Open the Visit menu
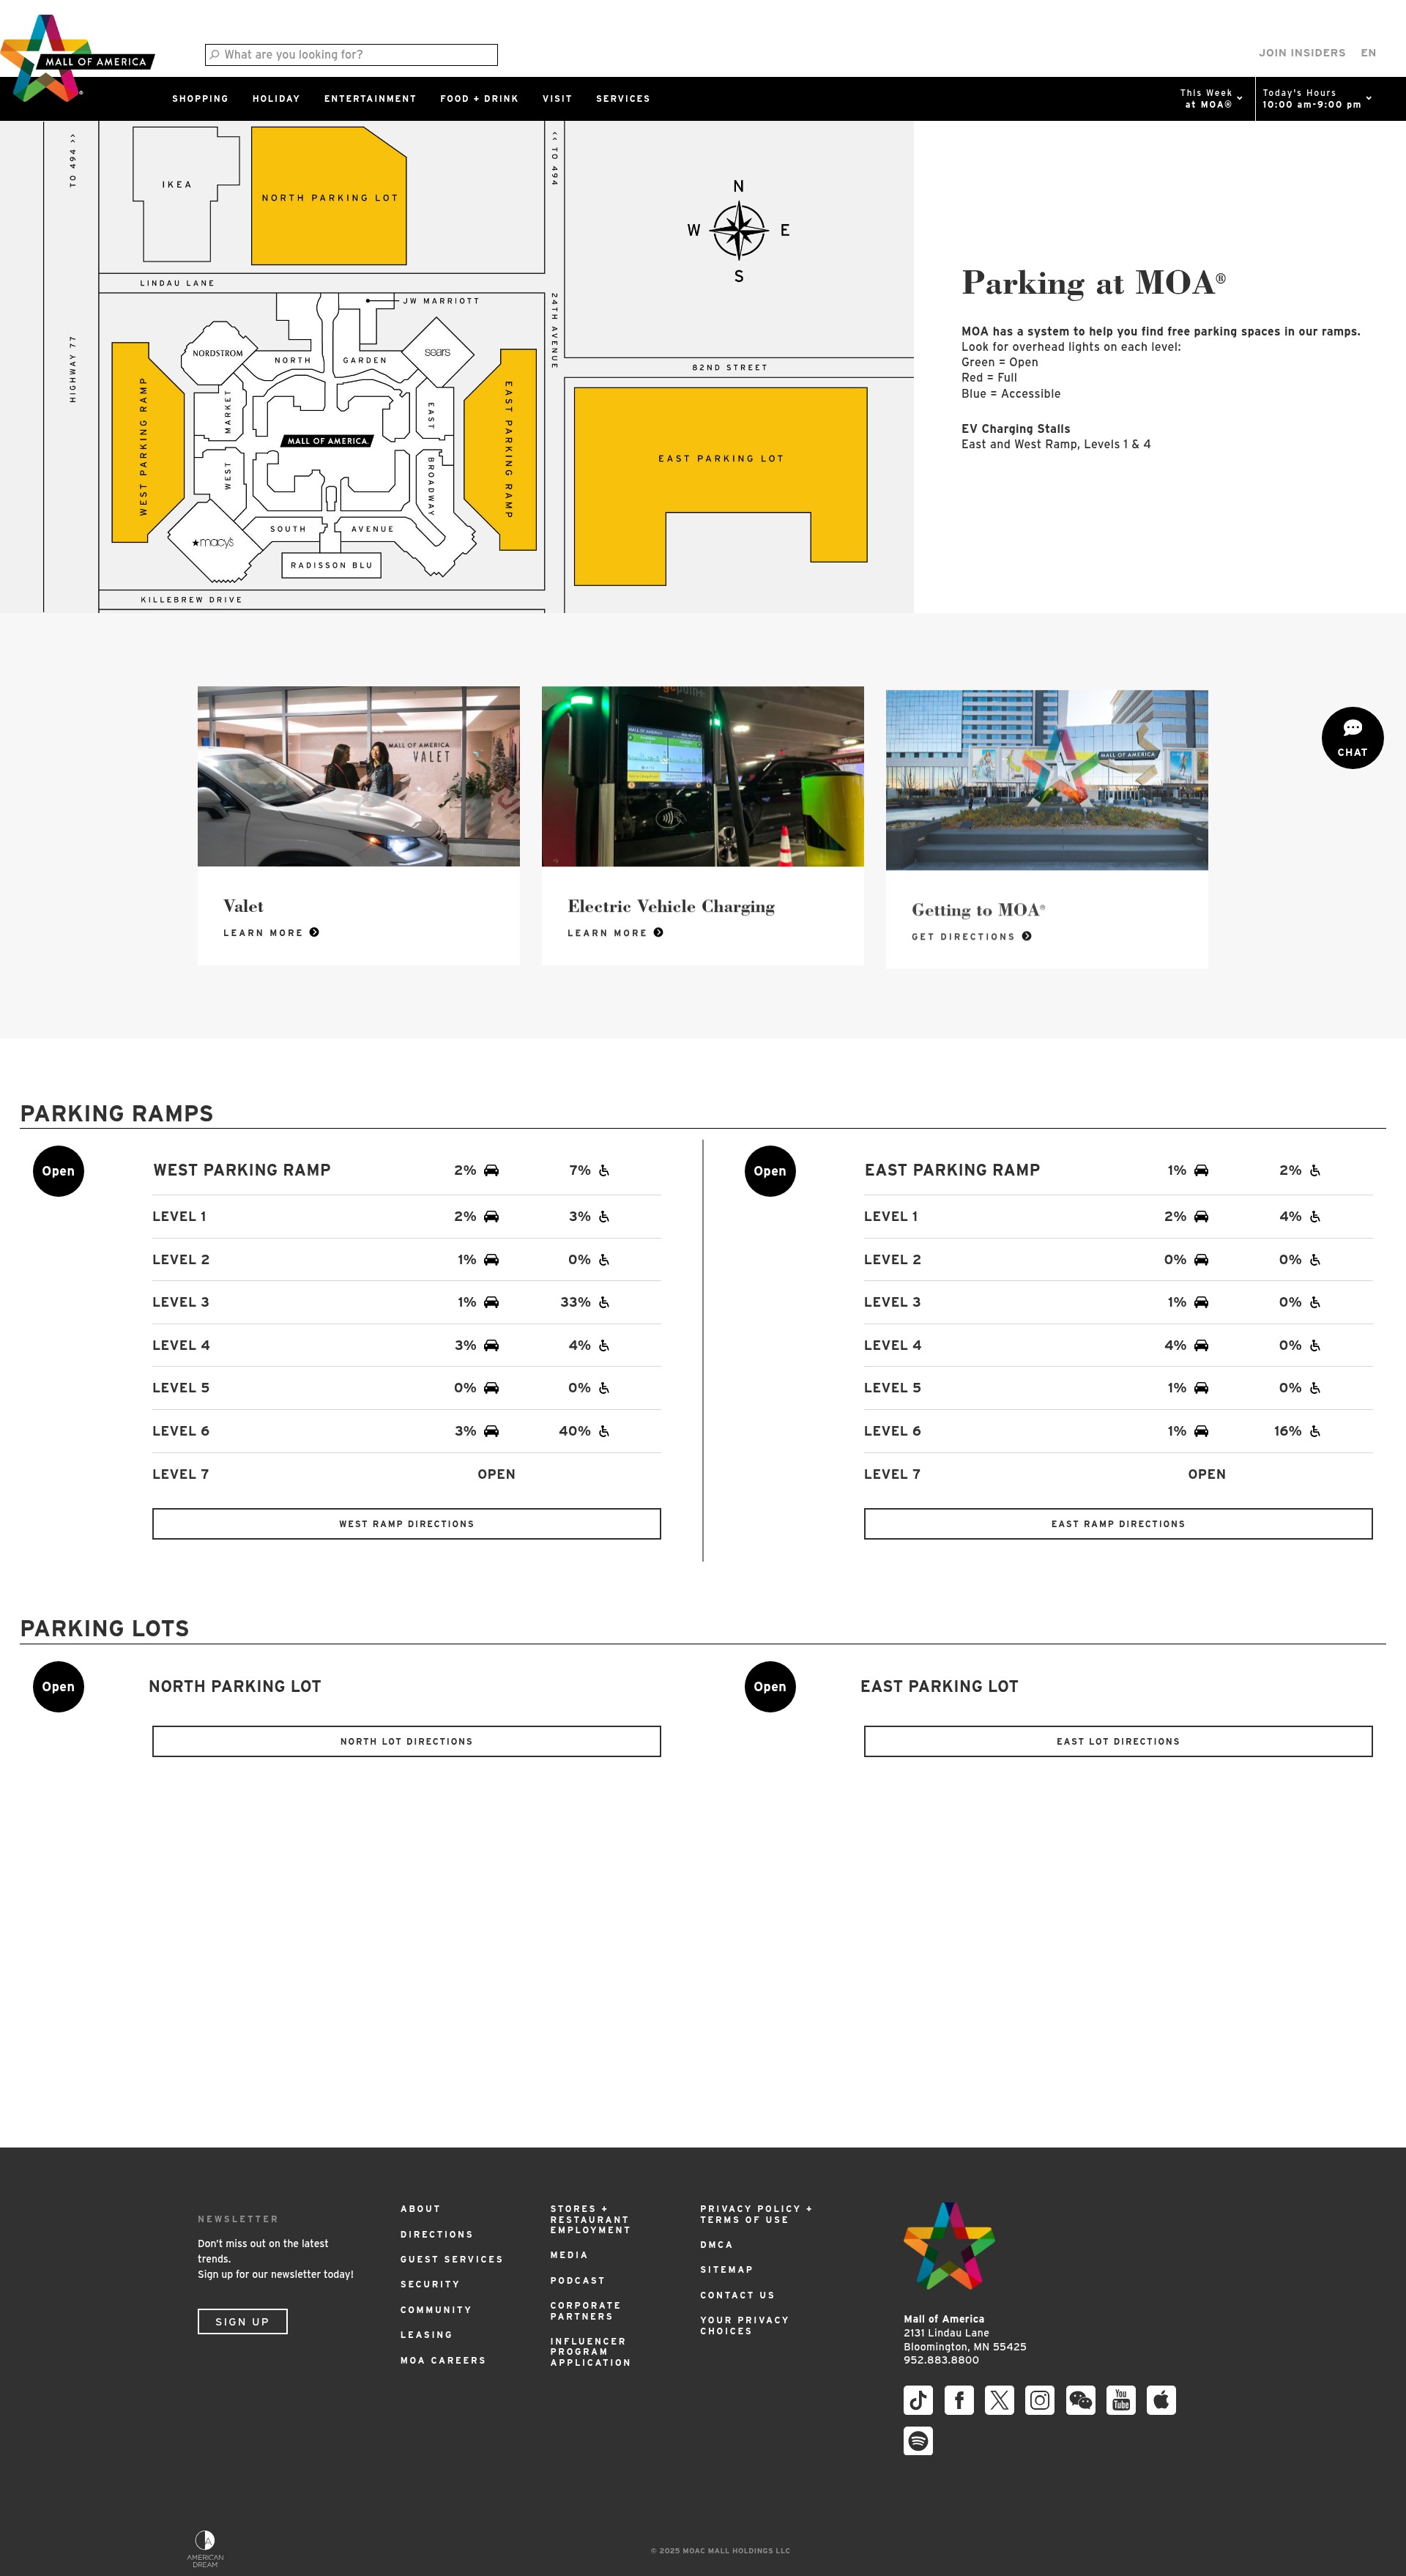Viewport: 1406px width, 2576px height. click(557, 99)
